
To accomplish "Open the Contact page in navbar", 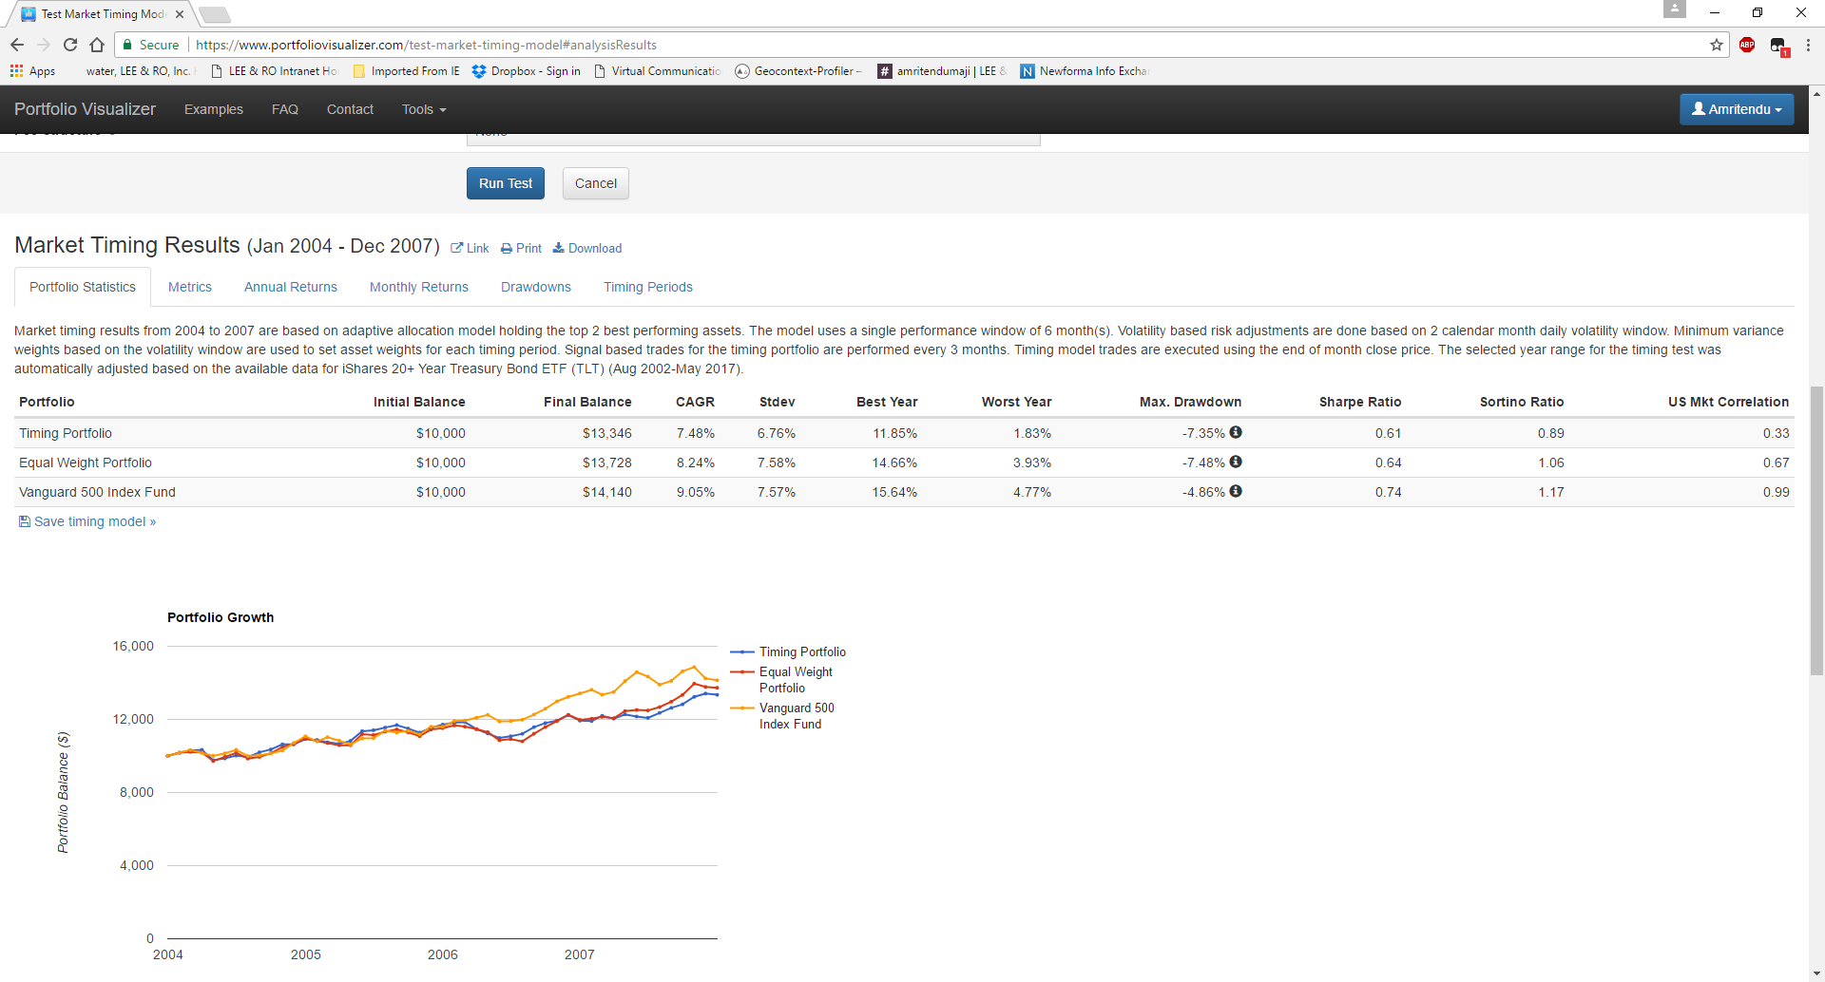I will coord(350,109).
